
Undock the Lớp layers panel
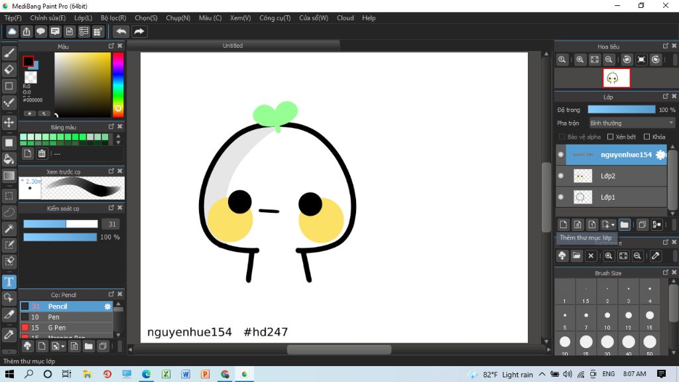pyautogui.click(x=666, y=97)
